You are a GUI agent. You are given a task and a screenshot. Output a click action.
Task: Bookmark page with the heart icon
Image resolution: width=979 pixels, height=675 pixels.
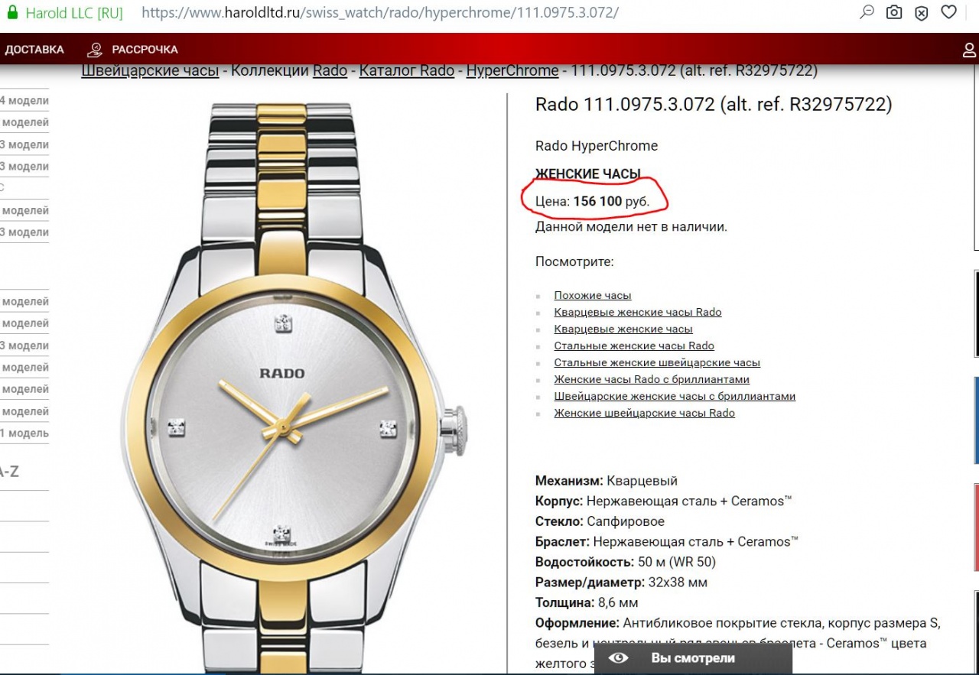coord(948,12)
